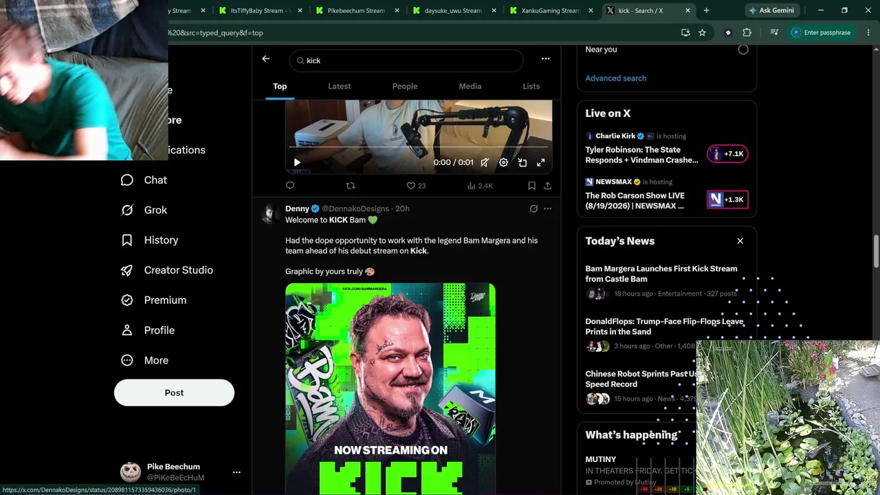The height and width of the screenshot is (495, 880).
Task: Bookmark this page with the star icon
Action: pos(702,32)
